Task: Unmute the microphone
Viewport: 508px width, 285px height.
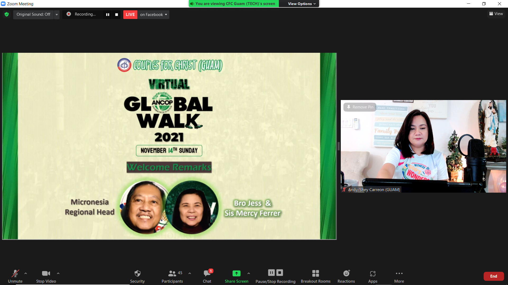Action: click(x=15, y=276)
